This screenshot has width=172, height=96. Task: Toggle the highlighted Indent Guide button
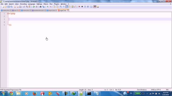[x=67, y=7]
